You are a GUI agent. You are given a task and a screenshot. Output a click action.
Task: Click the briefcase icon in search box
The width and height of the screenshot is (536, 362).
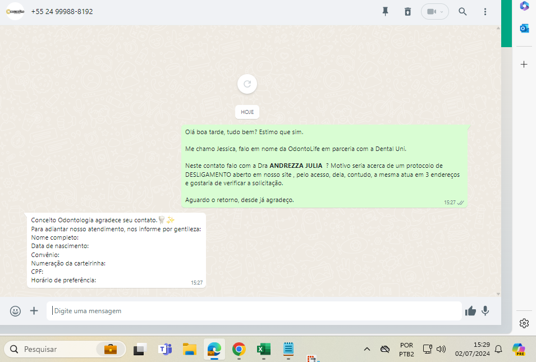(111, 349)
